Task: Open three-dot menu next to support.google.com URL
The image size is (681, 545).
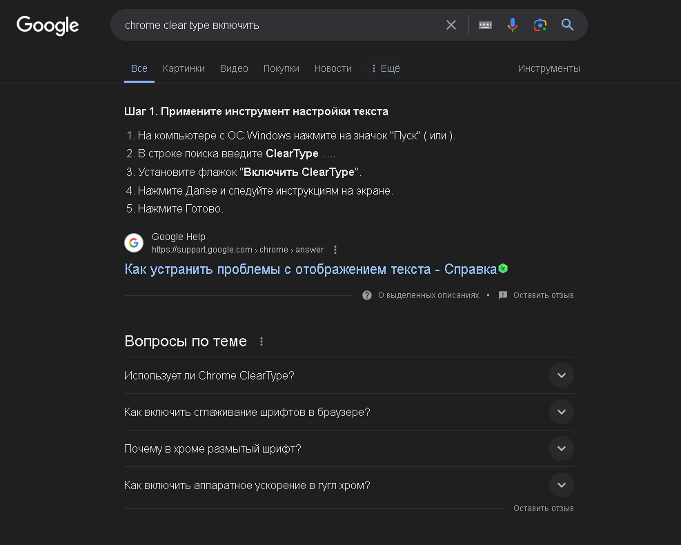Action: (335, 250)
